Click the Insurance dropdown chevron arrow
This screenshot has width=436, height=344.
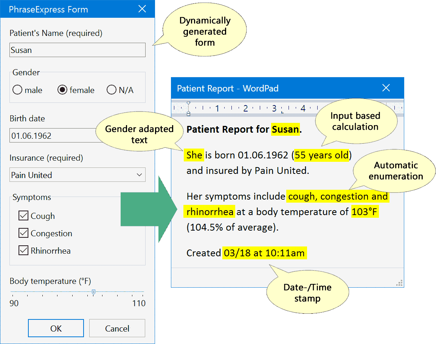[140, 175]
